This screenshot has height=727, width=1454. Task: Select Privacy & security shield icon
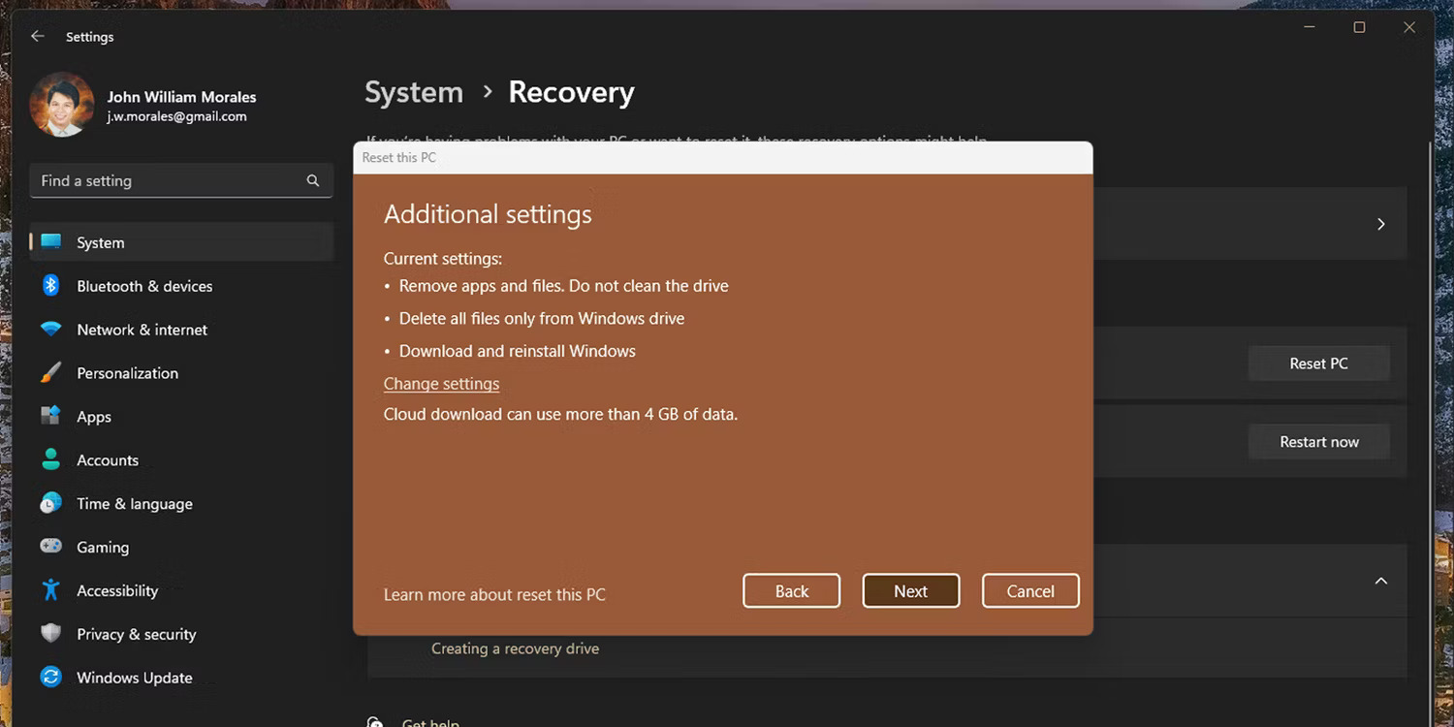tap(50, 634)
